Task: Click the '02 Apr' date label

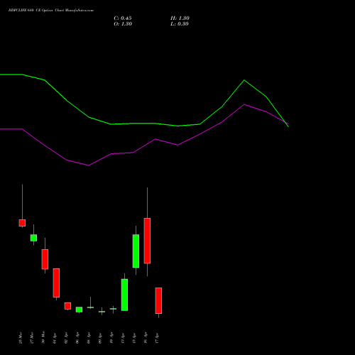Action: (x=66, y=339)
